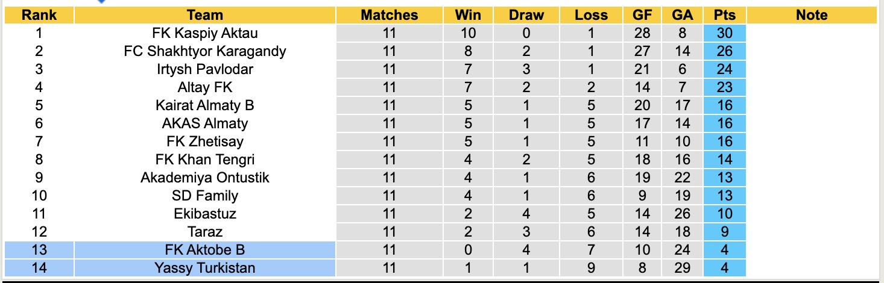Screen dimensions: 884x283
Task: Click the highlighted Yassy Turkistan team
Action: pos(205,268)
